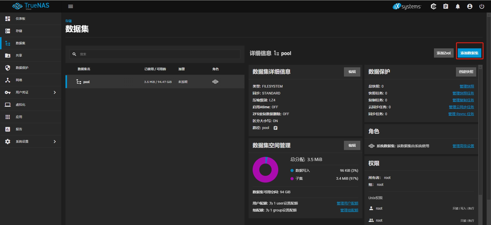Expand the 系统设置 submenu
Screen dimensions: 491x225
click(31, 142)
